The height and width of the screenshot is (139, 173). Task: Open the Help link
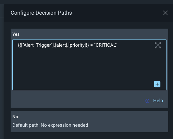tap(158, 101)
